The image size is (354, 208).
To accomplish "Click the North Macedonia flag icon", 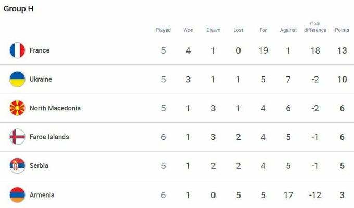I will point(17,108).
